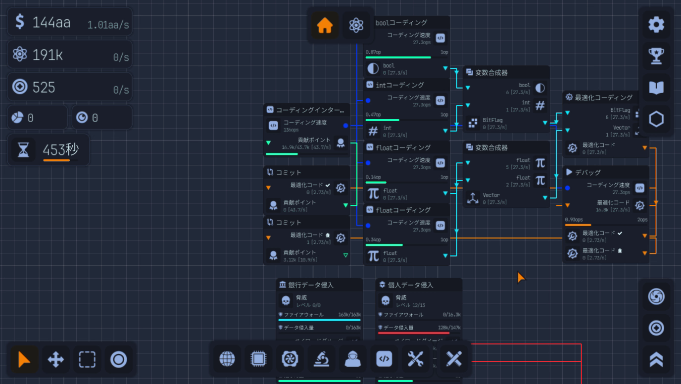Click the half-circle bool icon in boolコーディング
The image size is (681, 384).
[373, 68]
